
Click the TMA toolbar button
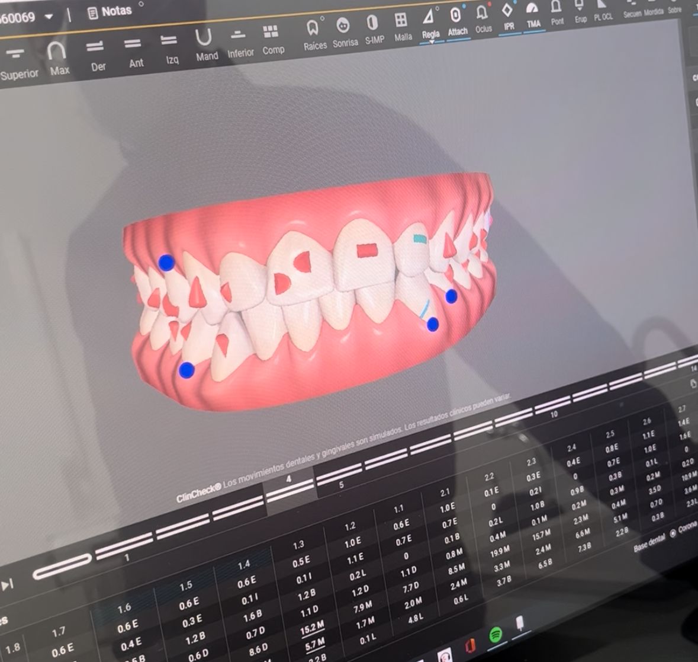[x=533, y=15]
